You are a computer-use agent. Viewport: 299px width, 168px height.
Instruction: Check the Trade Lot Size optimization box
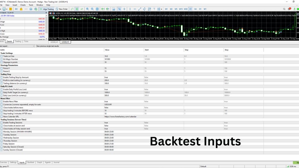click(x=2, y=56)
